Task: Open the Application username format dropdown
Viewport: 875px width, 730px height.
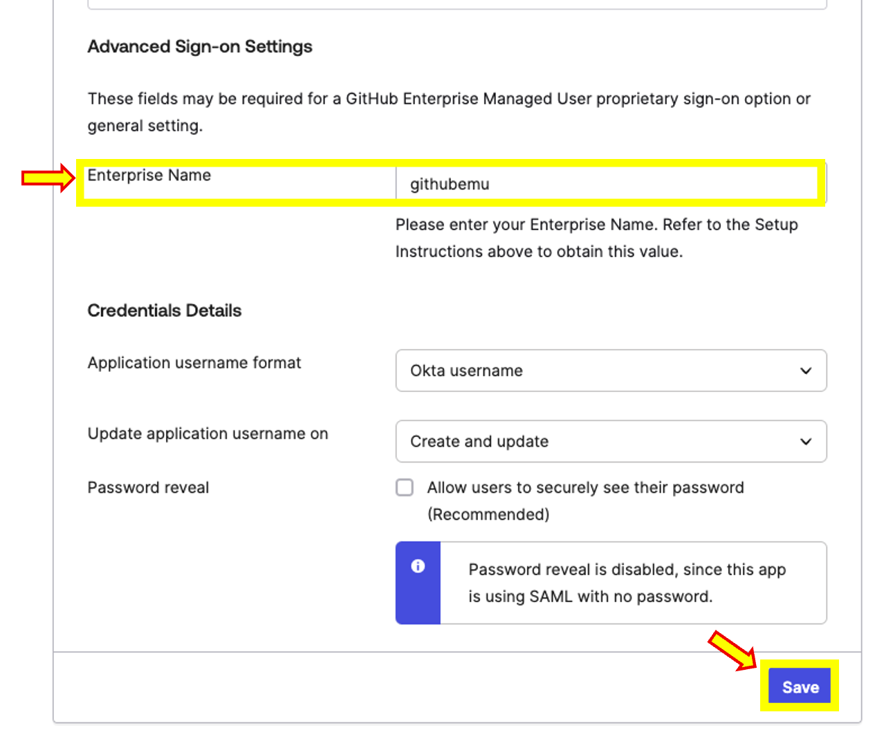Action: point(611,371)
